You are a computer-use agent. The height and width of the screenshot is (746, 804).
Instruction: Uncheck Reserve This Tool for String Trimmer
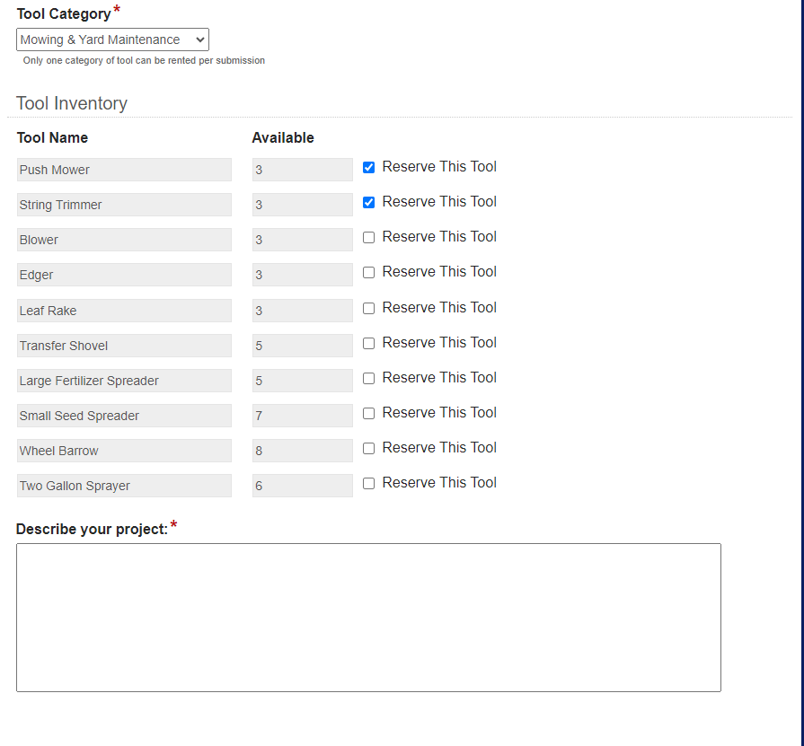(368, 202)
